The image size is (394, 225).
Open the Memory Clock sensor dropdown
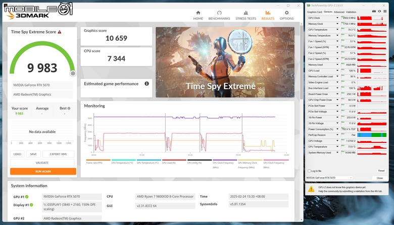pos(337,24)
